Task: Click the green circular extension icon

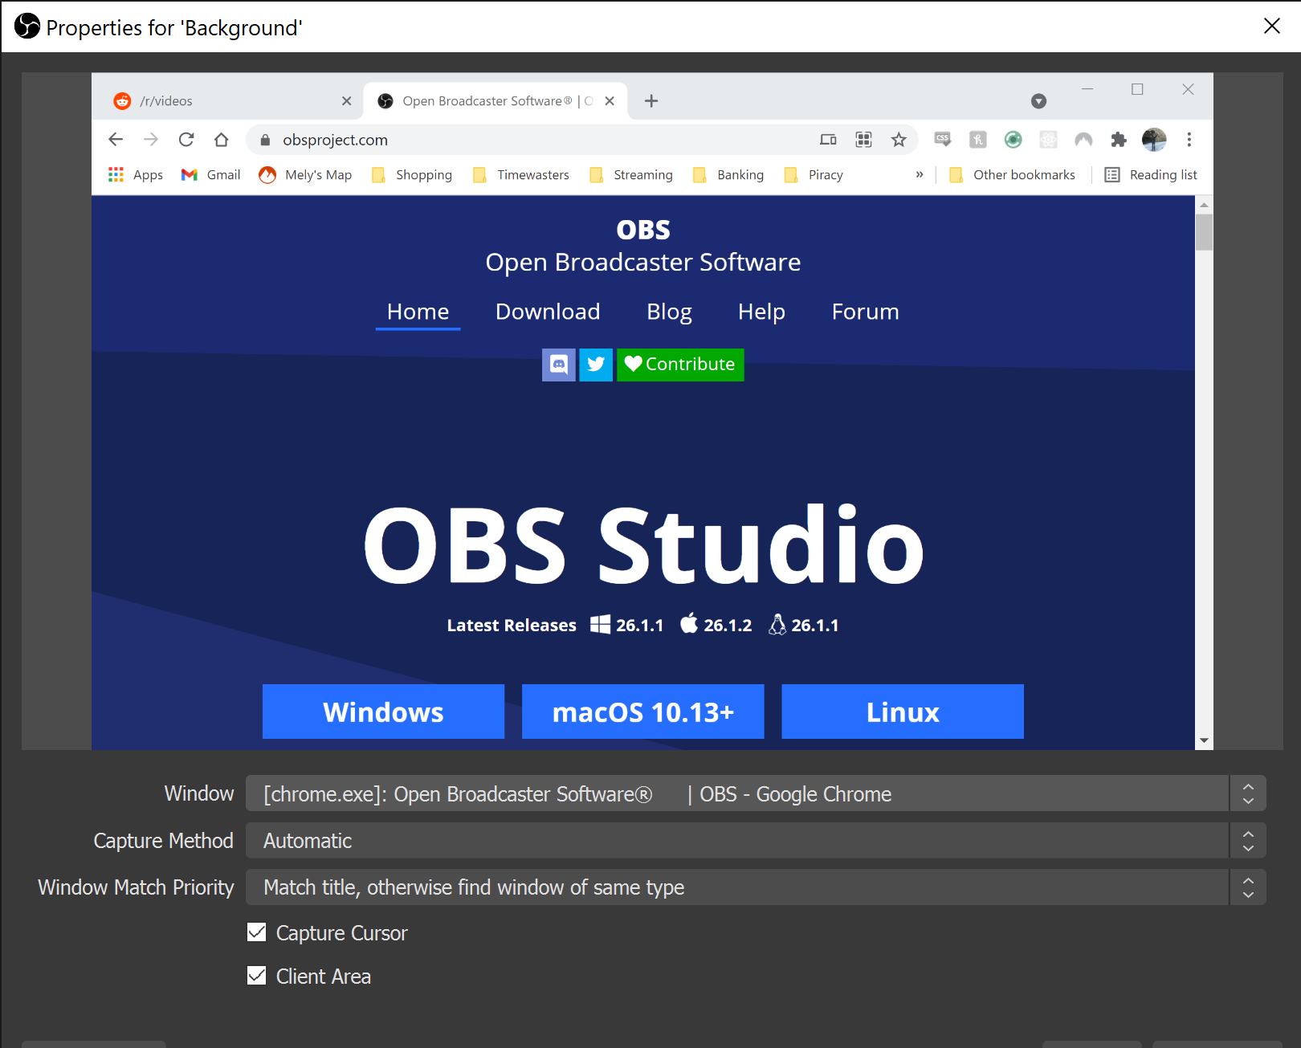Action: pos(1013,140)
